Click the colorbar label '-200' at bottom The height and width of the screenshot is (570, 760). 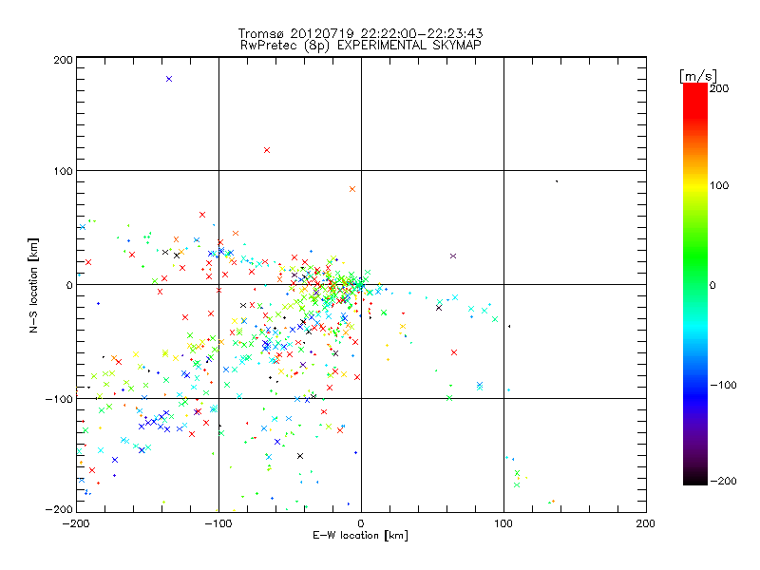click(723, 481)
